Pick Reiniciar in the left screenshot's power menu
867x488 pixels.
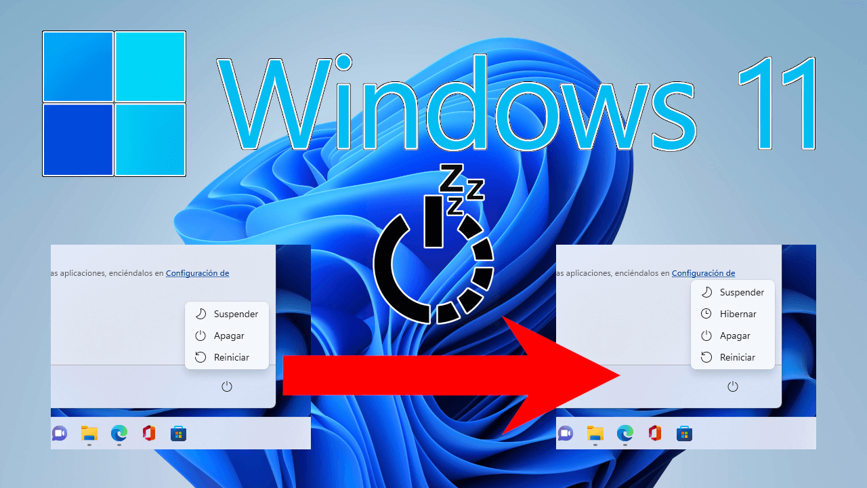[x=226, y=357]
